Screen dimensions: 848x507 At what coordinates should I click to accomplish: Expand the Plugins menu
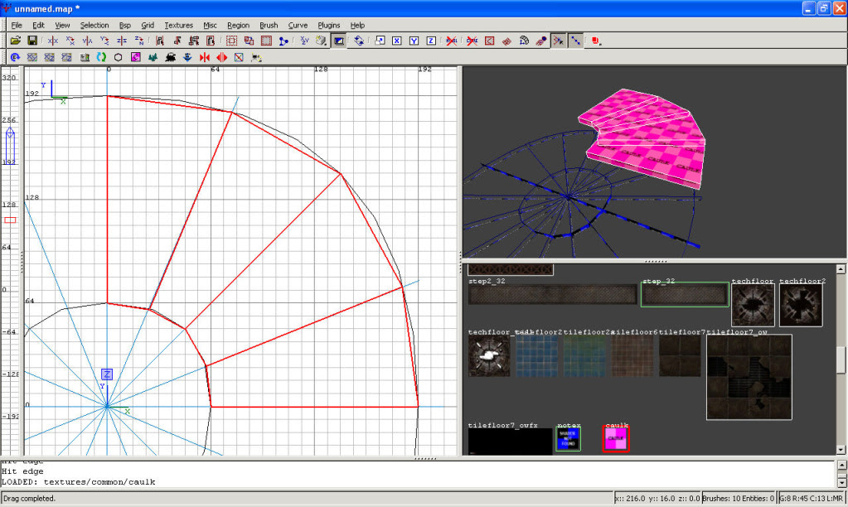click(328, 26)
